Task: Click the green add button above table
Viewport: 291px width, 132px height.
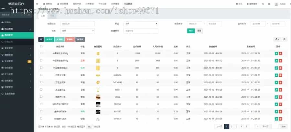Action: (x=49, y=39)
